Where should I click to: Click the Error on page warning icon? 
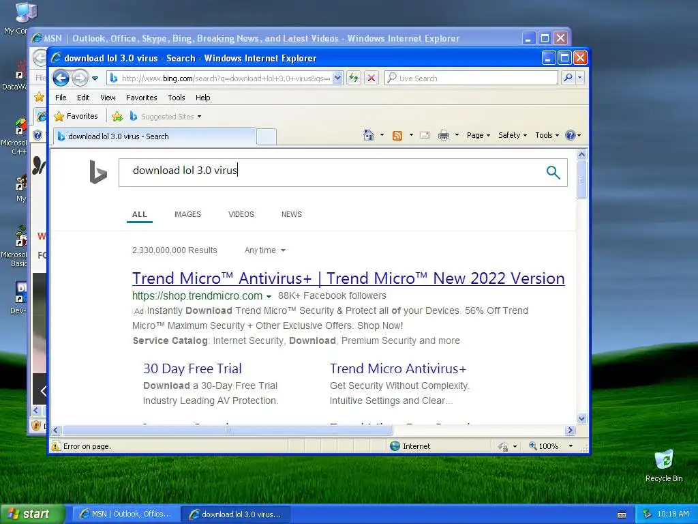[x=56, y=446]
